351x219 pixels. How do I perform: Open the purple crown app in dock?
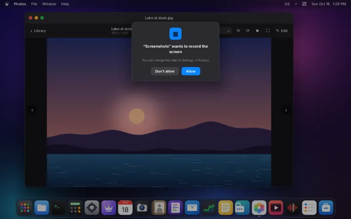pos(109,208)
